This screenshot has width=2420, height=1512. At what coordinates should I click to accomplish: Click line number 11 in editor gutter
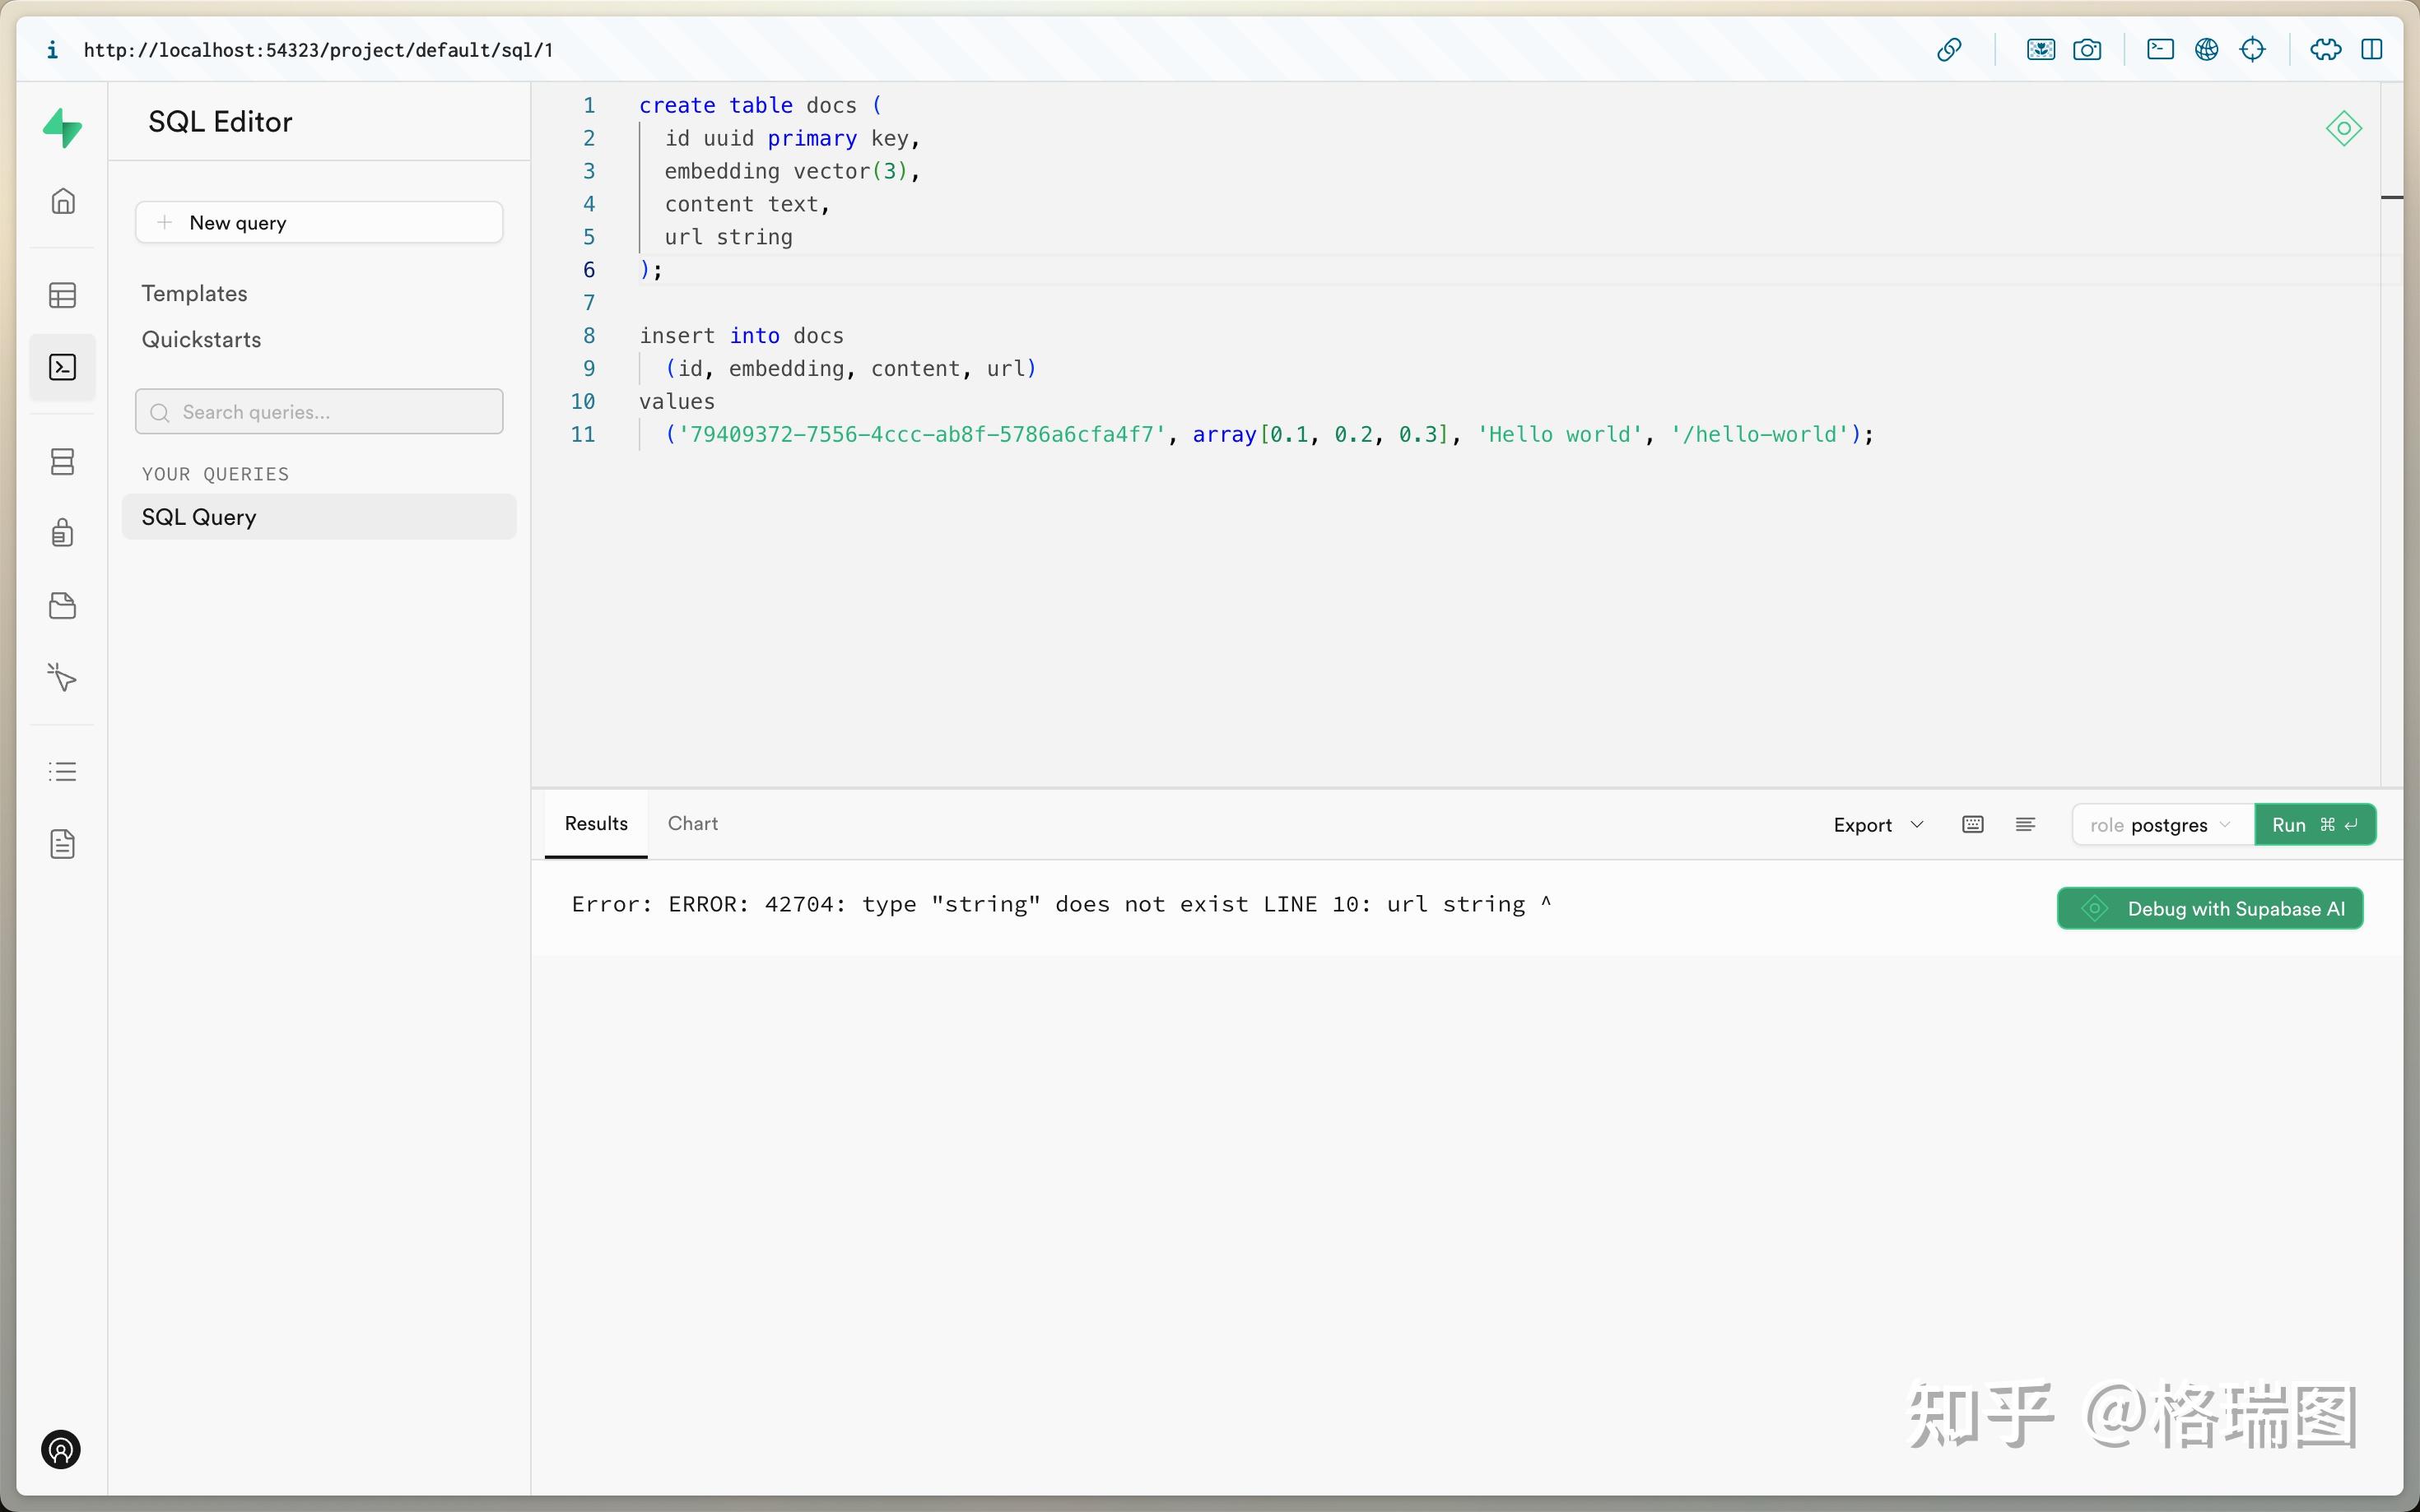[582, 434]
